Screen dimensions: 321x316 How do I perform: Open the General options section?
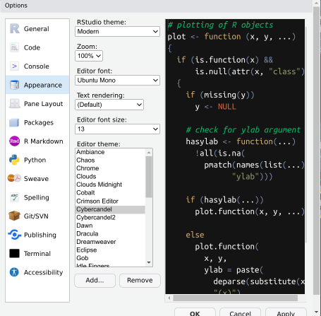(x=37, y=29)
